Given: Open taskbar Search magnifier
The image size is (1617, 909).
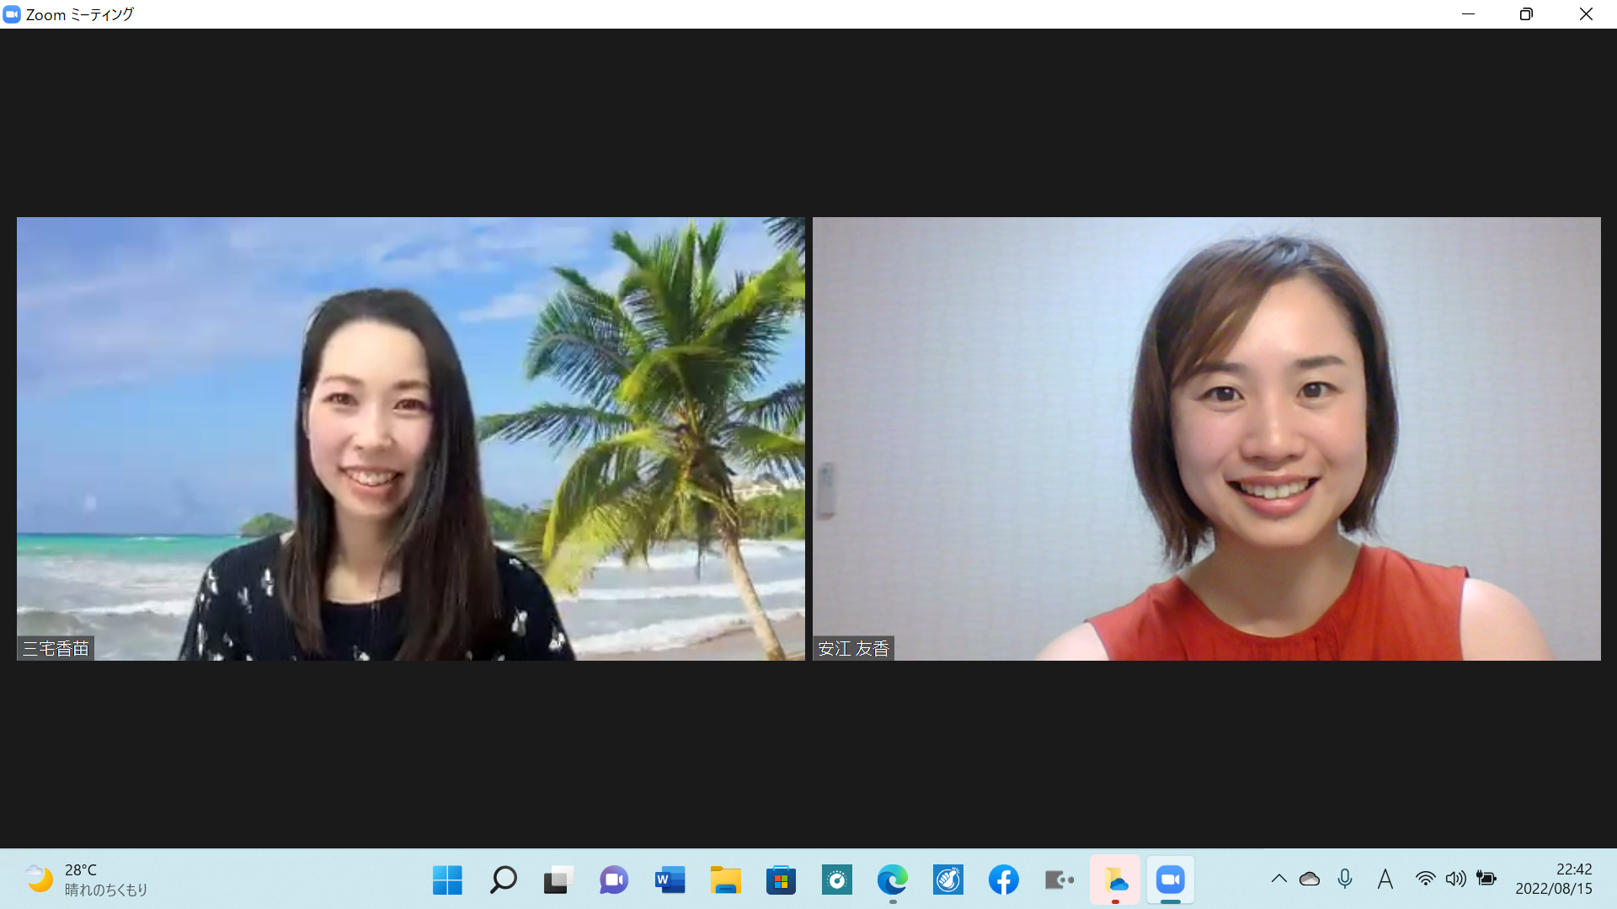Looking at the screenshot, I should pos(503,880).
